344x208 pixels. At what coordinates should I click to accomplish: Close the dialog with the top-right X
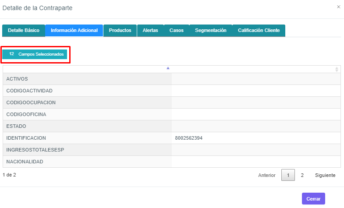pyautogui.click(x=338, y=7)
